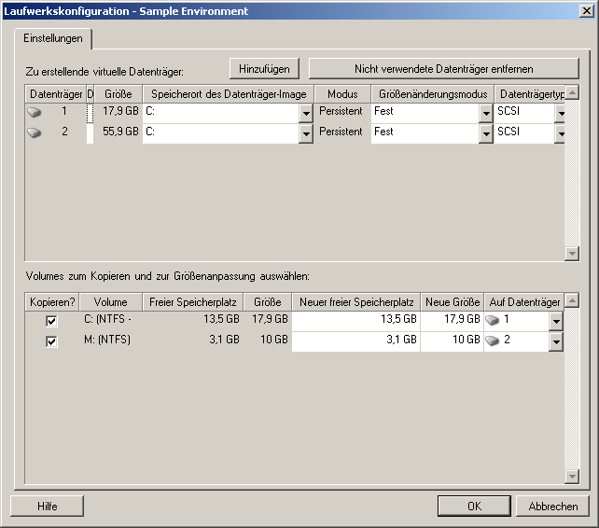Image resolution: width=599 pixels, height=528 pixels.
Task: Open the Hilfe button
Action: (48, 506)
